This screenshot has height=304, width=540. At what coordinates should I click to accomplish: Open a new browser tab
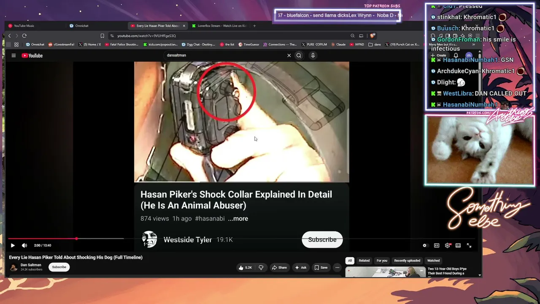pyautogui.click(x=254, y=26)
